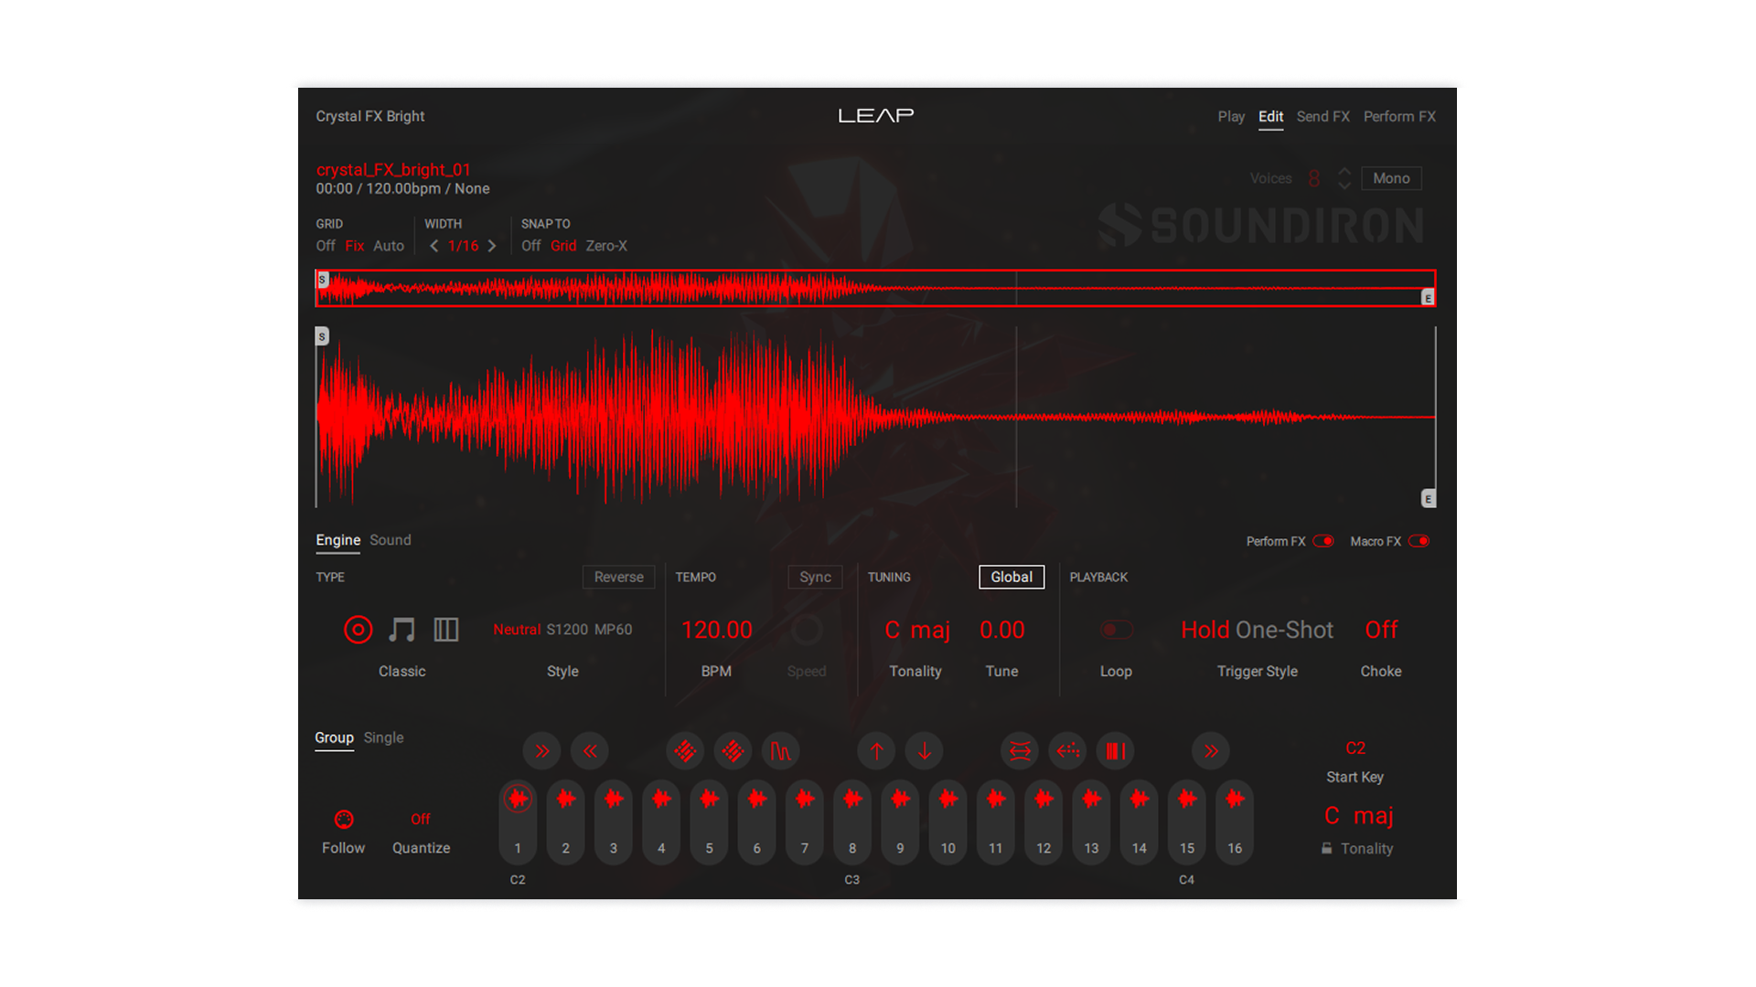Set Grid mode to Auto
Image resolution: width=1756 pixels, height=987 pixels.
[x=389, y=246]
